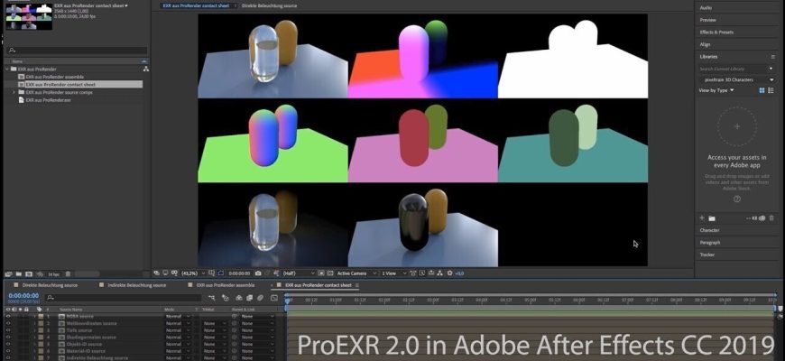
Task: Select the Direkte Beleuchtung source viewer tab
Action: (x=269, y=5)
